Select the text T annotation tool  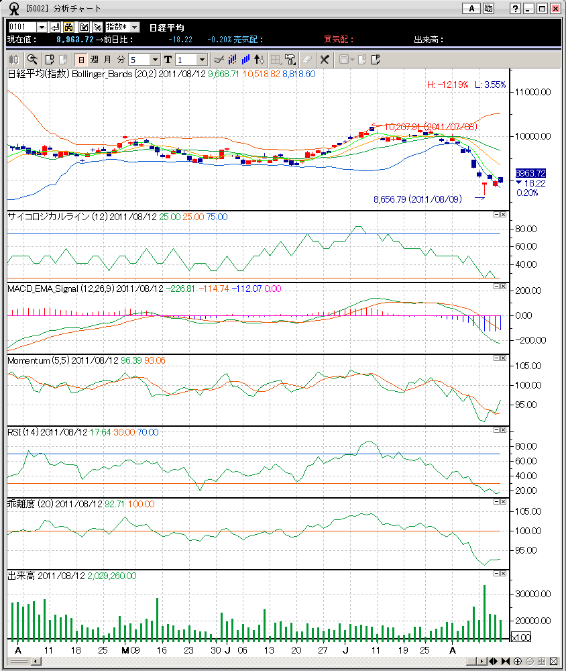coord(168,59)
